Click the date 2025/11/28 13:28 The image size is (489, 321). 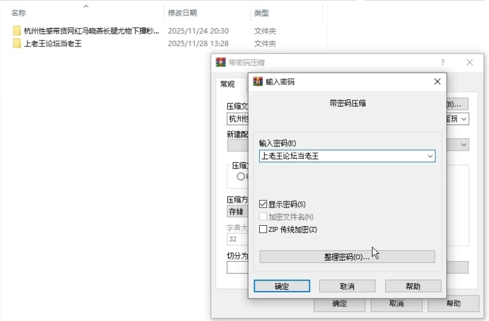(x=198, y=43)
